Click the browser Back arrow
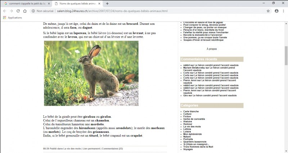Image resolution: width=288 pixels, height=153 pixels. 4,11
